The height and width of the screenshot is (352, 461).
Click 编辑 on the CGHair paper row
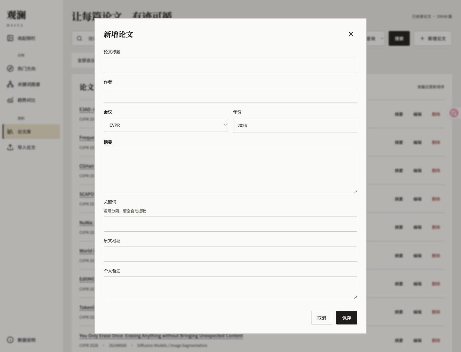(417, 171)
